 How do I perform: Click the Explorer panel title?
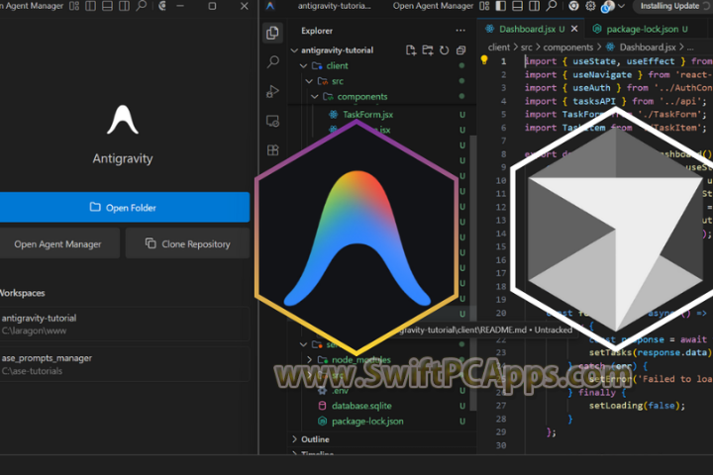(317, 31)
